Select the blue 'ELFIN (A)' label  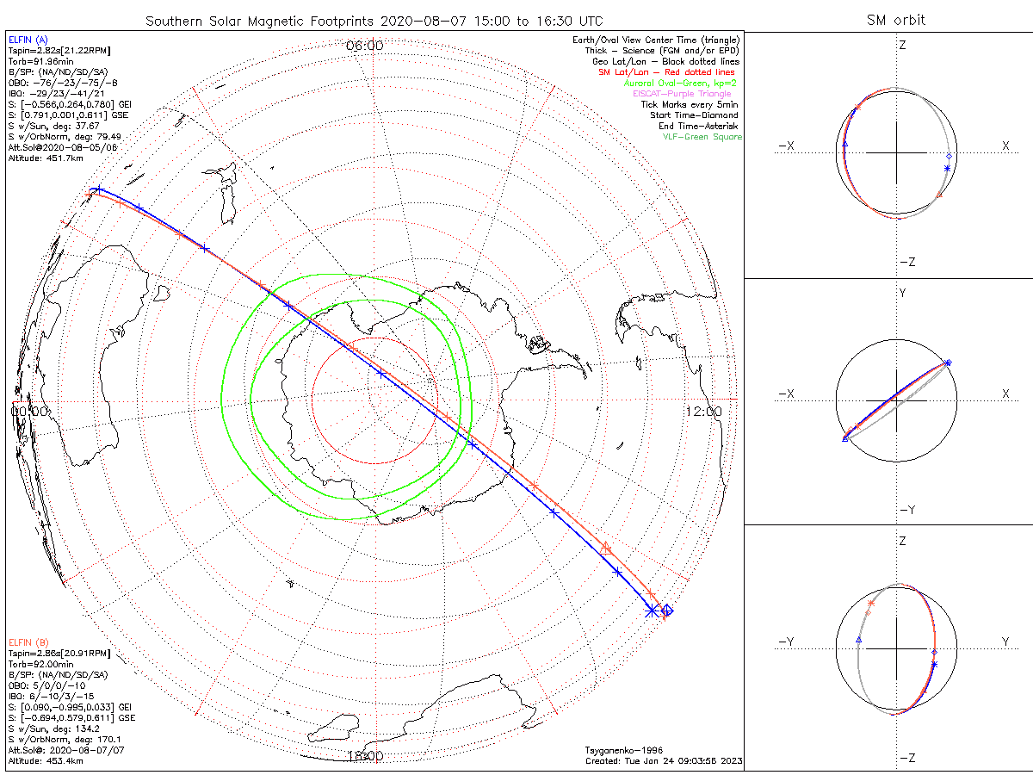point(28,40)
